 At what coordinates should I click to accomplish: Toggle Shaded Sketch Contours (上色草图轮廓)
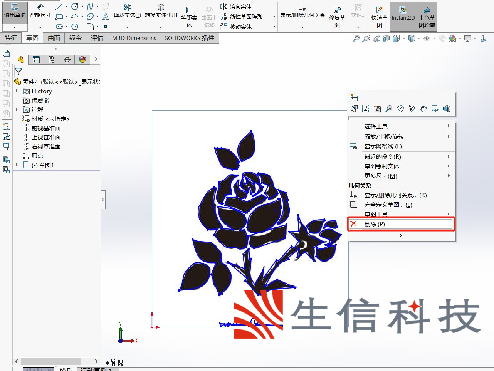427,17
